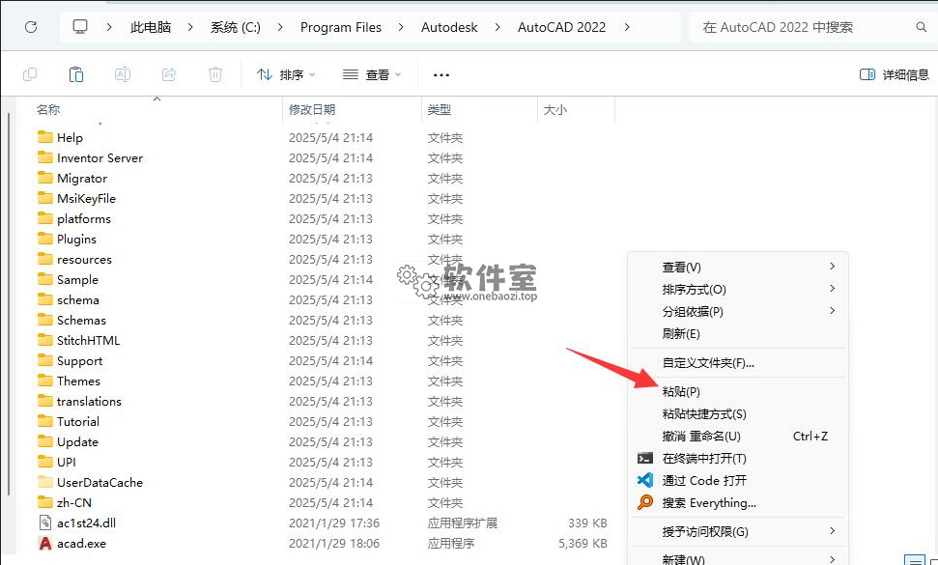The height and width of the screenshot is (565, 938).
Task: Select the platforms folder name
Action: coord(84,219)
